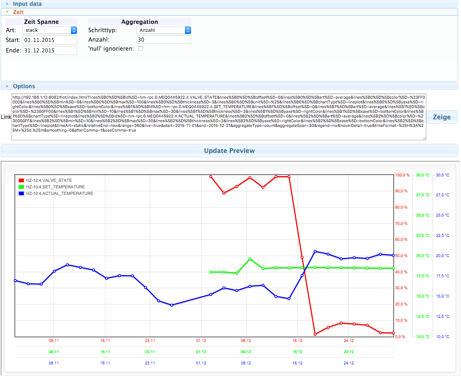This screenshot has height=376, width=461.
Task: Click the Anzahl input field with 30
Action: [164, 40]
